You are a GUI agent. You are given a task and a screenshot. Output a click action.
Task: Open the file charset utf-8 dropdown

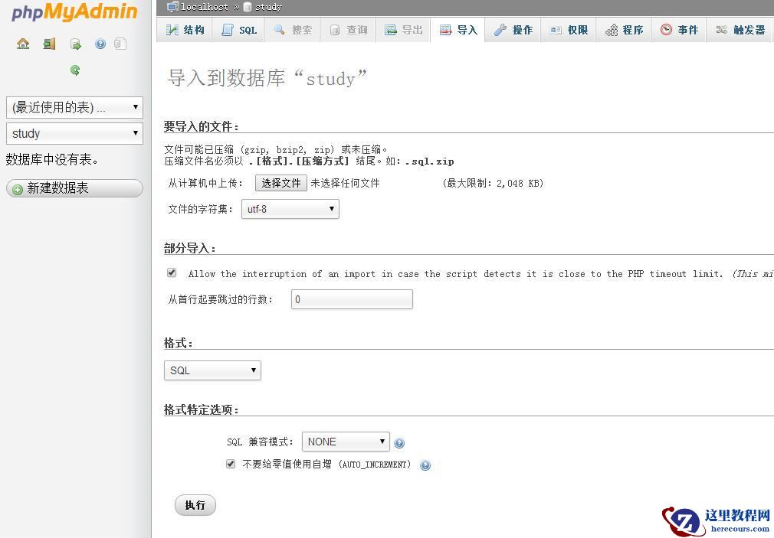(x=290, y=209)
